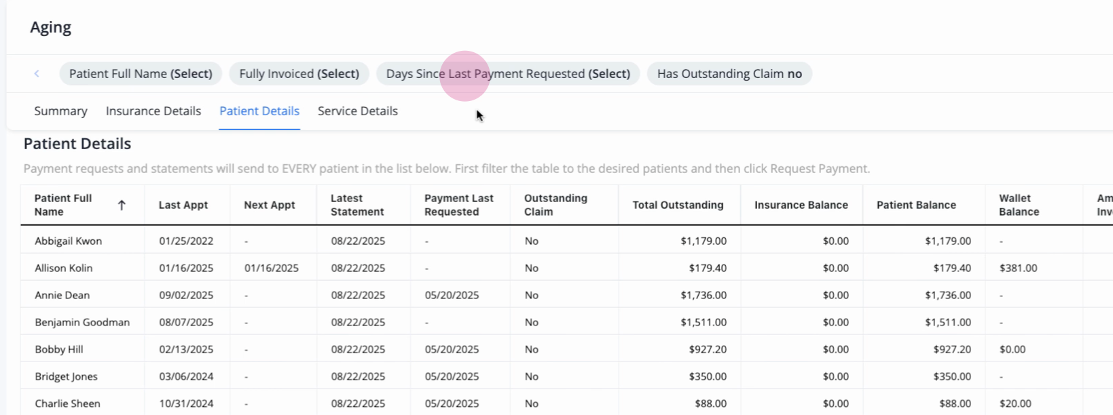Sort by Total Outstanding column
The height and width of the screenshot is (415, 1113).
(678, 205)
